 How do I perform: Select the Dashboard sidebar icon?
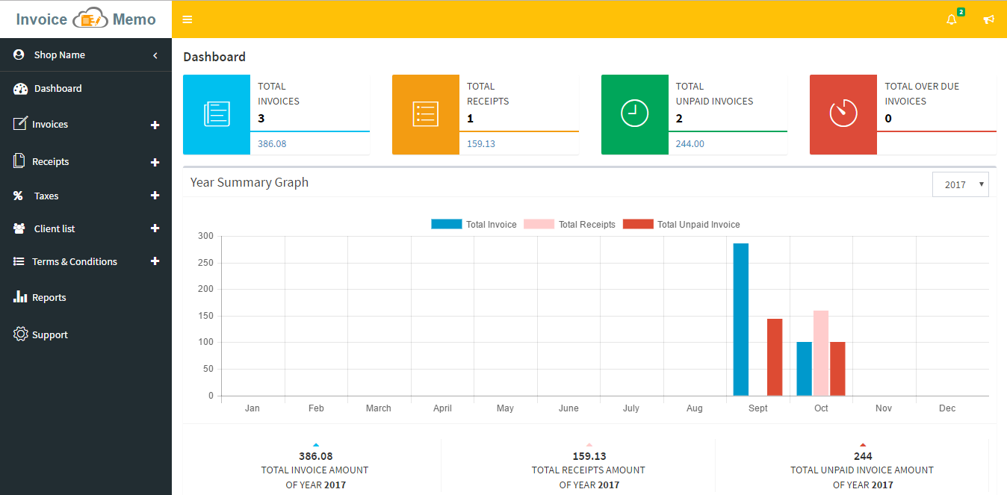[18, 88]
